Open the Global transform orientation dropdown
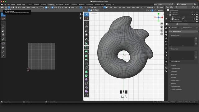 pyautogui.click(x=160, y=7)
